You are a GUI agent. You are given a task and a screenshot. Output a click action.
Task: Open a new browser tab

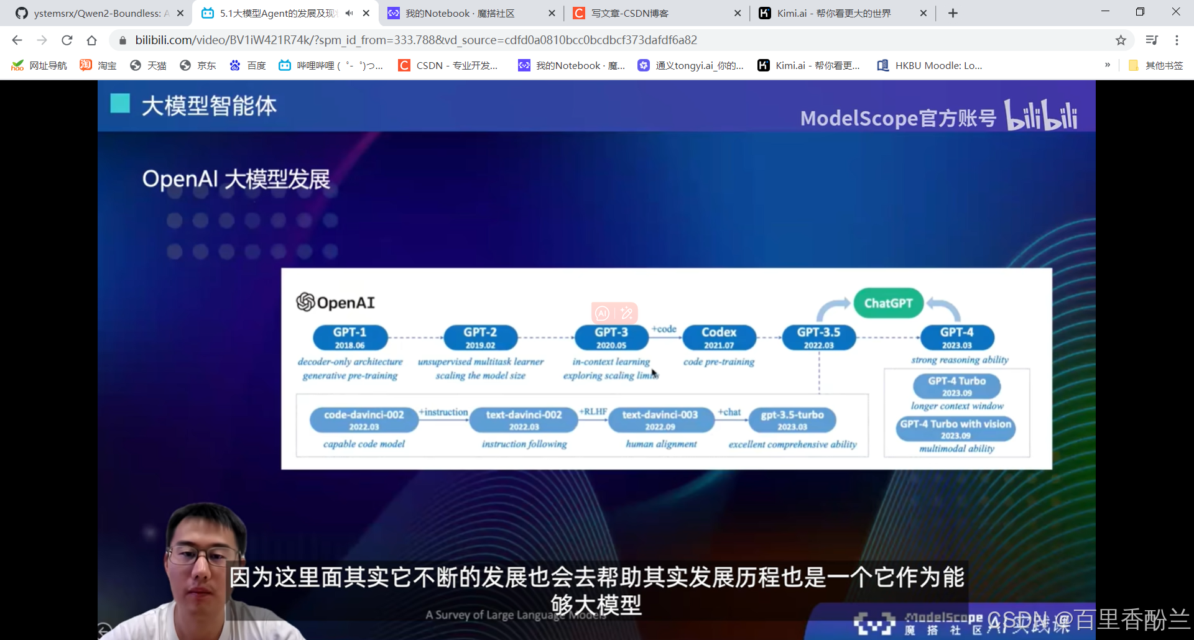coord(953,13)
